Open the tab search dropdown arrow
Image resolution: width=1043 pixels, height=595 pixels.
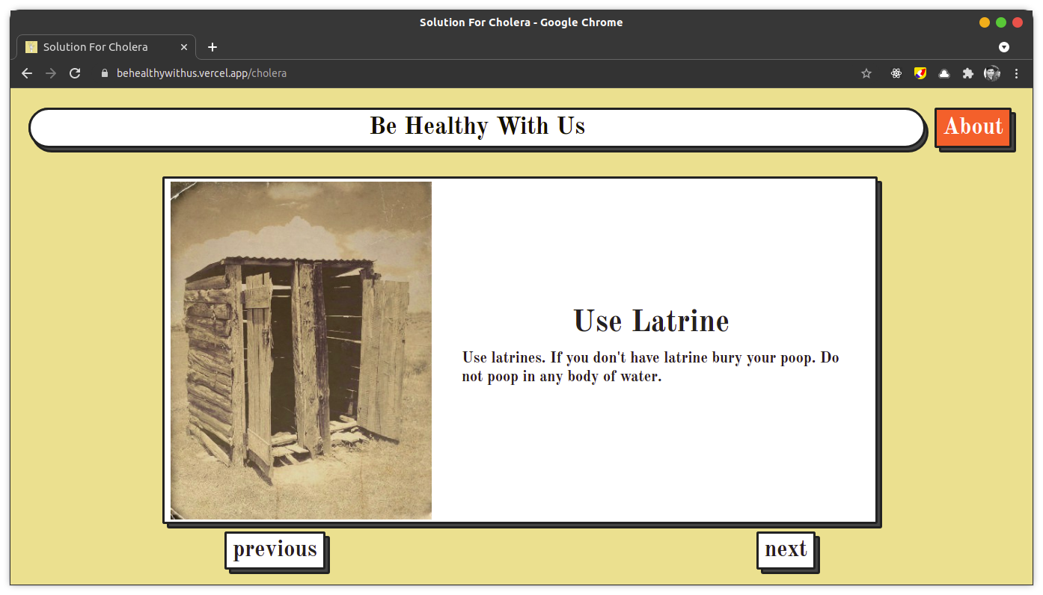pyautogui.click(x=1004, y=47)
